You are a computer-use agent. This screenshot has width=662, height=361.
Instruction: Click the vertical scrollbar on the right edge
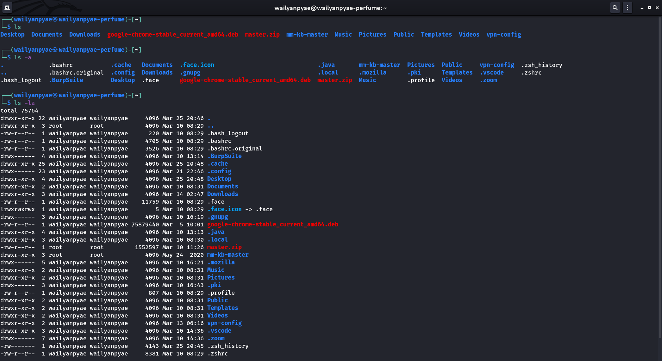(660, 173)
